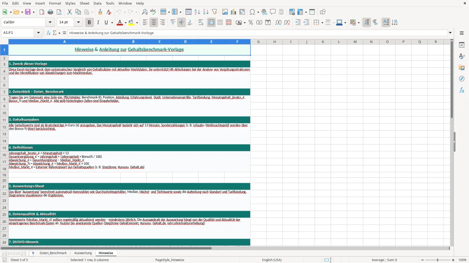The height and width of the screenshot is (263, 469).
Task: Click the Insert Chart icon
Action: [234, 12]
